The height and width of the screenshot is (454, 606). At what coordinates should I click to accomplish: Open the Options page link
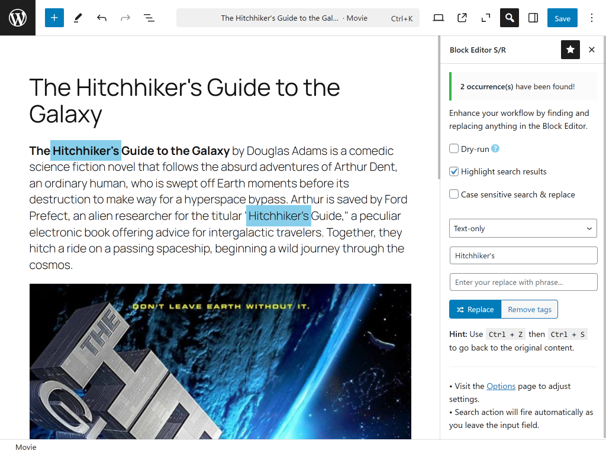click(x=501, y=386)
